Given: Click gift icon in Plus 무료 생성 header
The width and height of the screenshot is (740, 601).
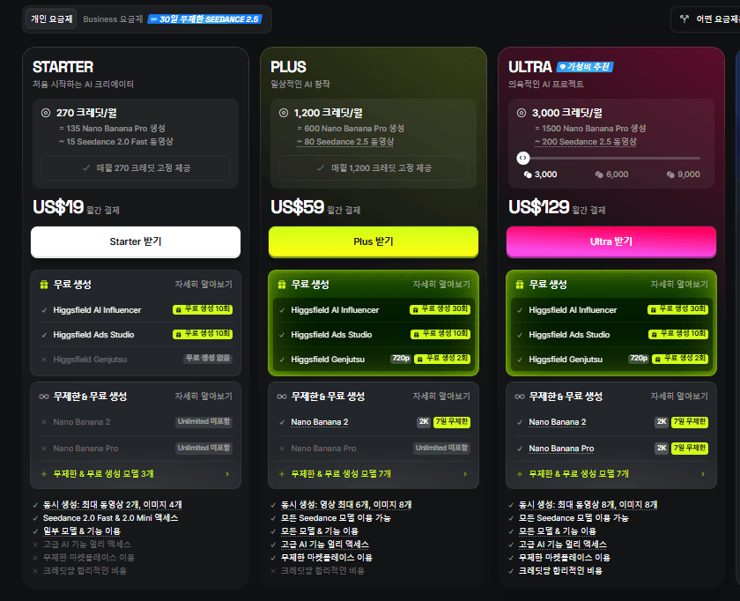Looking at the screenshot, I should tap(282, 285).
